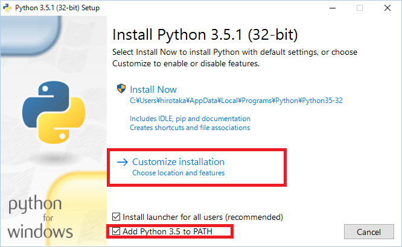Click the arrow icon next to Customize installation
The width and height of the screenshot is (402, 247).
pos(122,162)
